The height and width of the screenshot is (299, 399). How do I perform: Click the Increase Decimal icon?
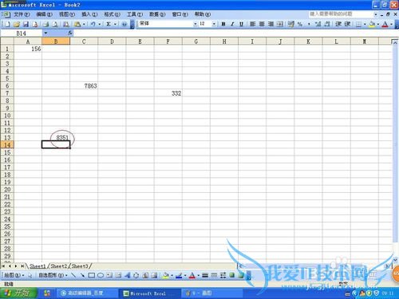(x=318, y=24)
